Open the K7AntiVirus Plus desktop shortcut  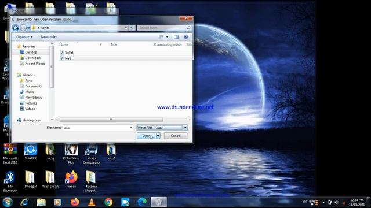click(71, 154)
